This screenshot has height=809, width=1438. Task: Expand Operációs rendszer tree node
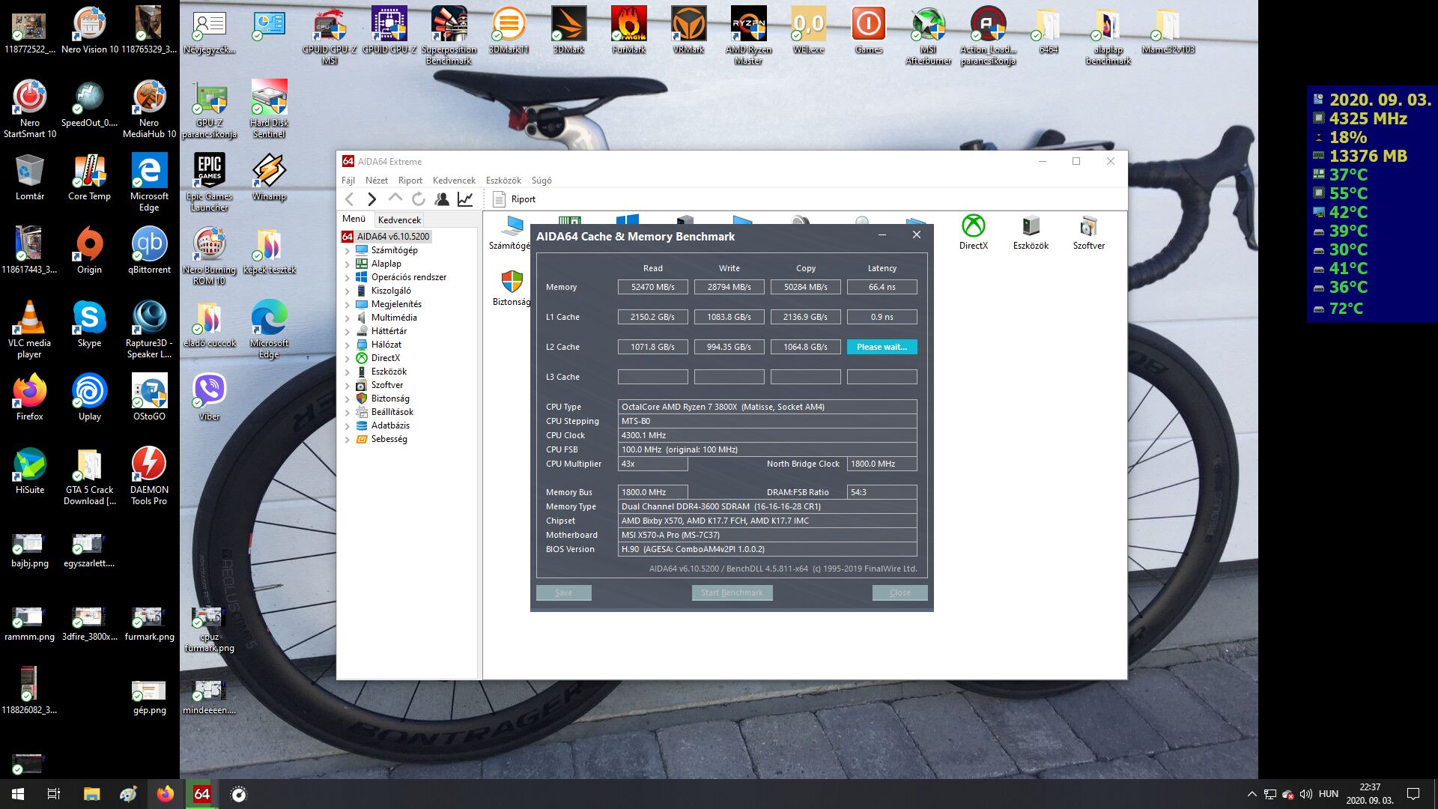347,278
